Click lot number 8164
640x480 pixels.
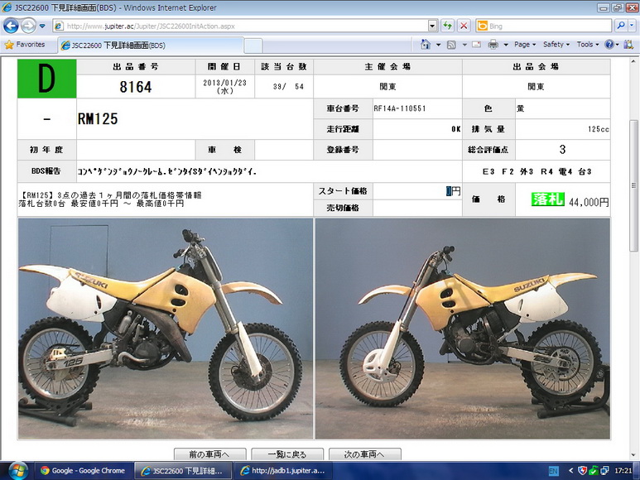(x=136, y=87)
